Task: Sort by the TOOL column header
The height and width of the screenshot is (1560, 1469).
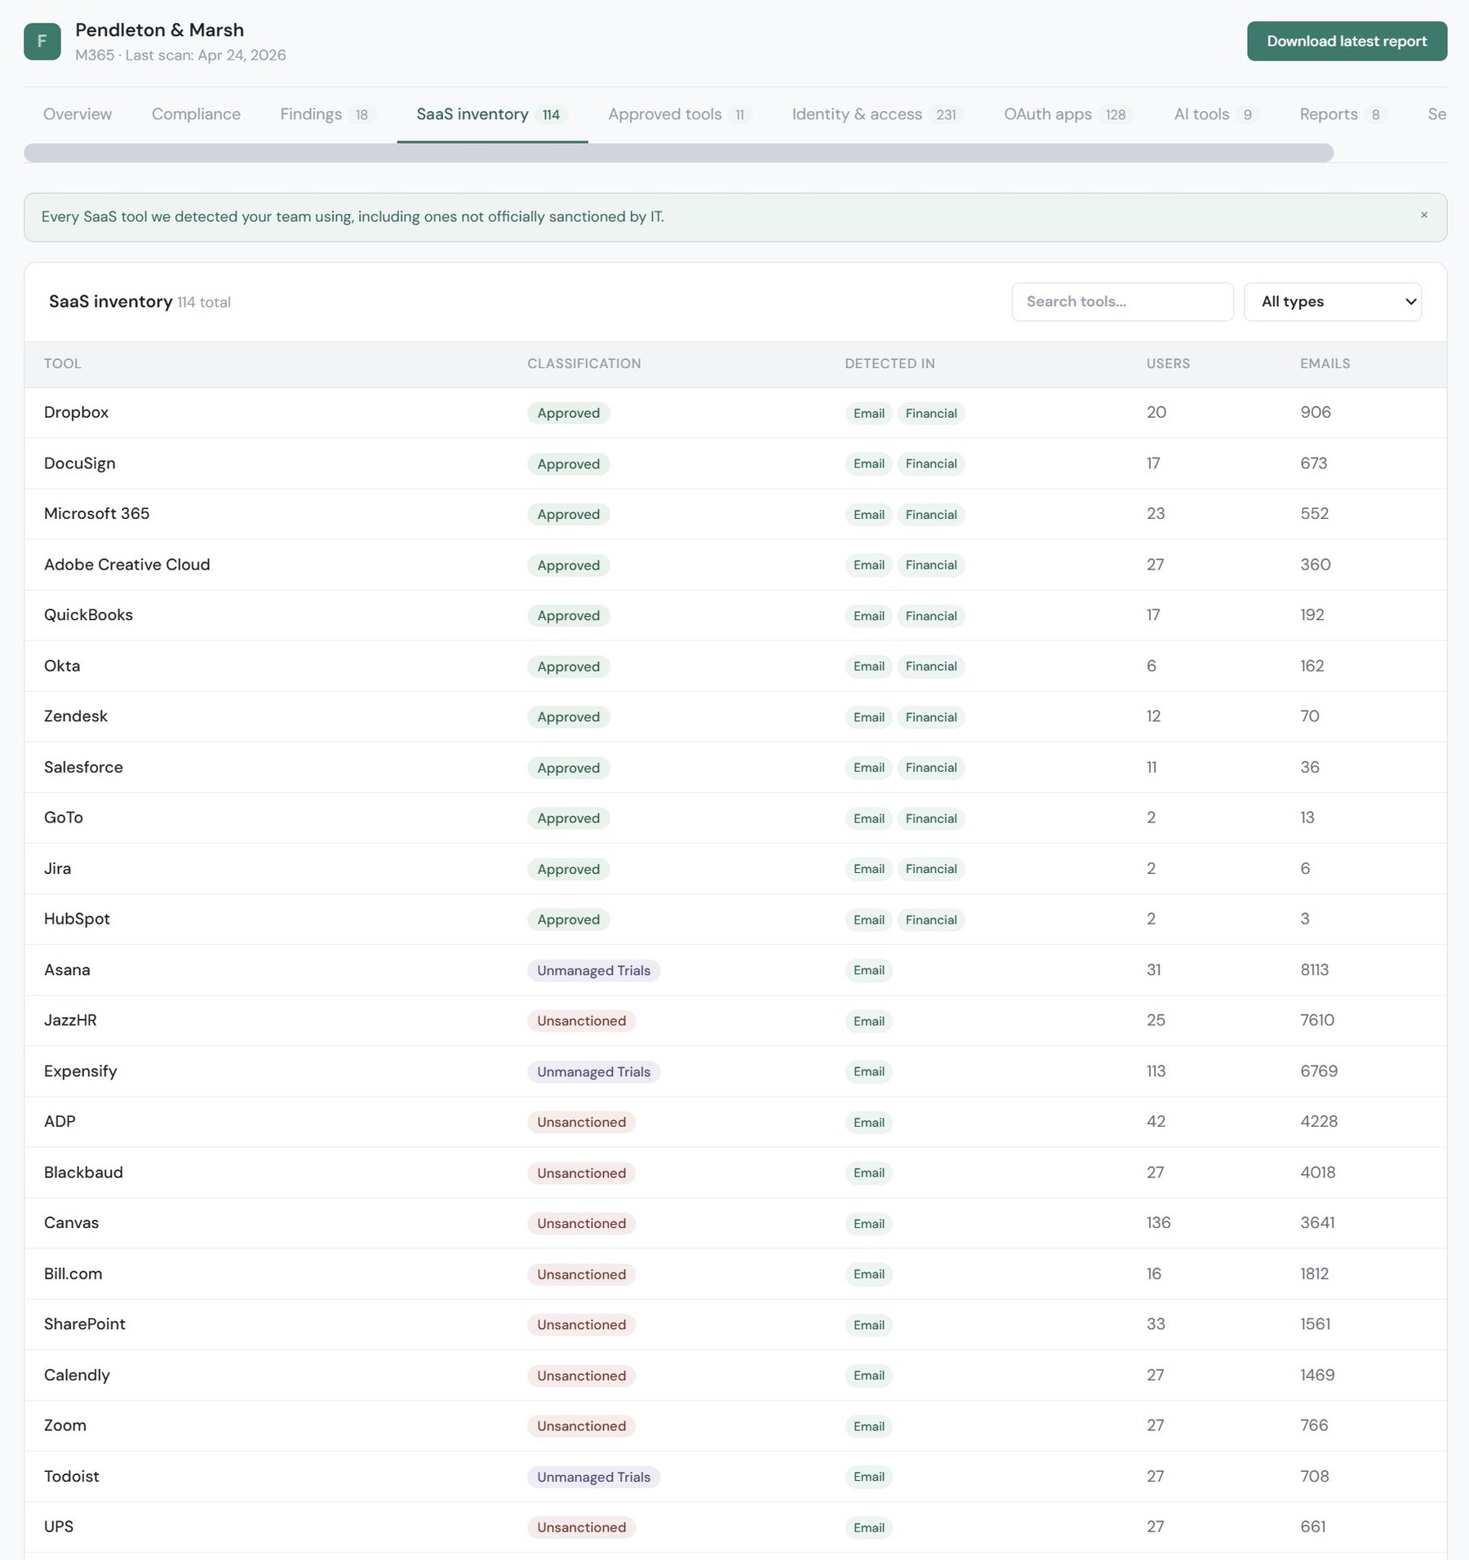Action: click(x=63, y=364)
